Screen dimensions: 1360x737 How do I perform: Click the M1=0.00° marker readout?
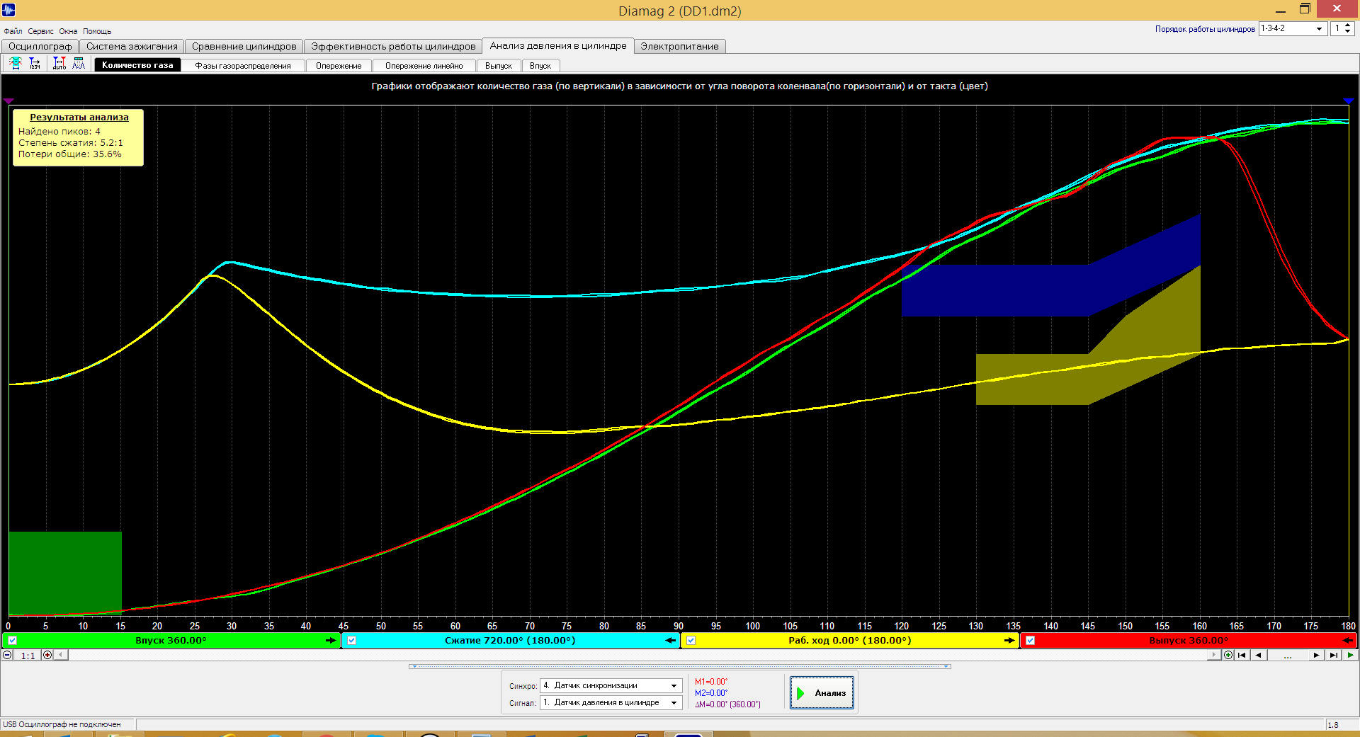point(711,682)
